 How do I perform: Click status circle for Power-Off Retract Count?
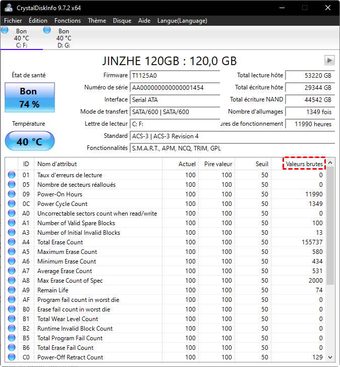coord(12,357)
